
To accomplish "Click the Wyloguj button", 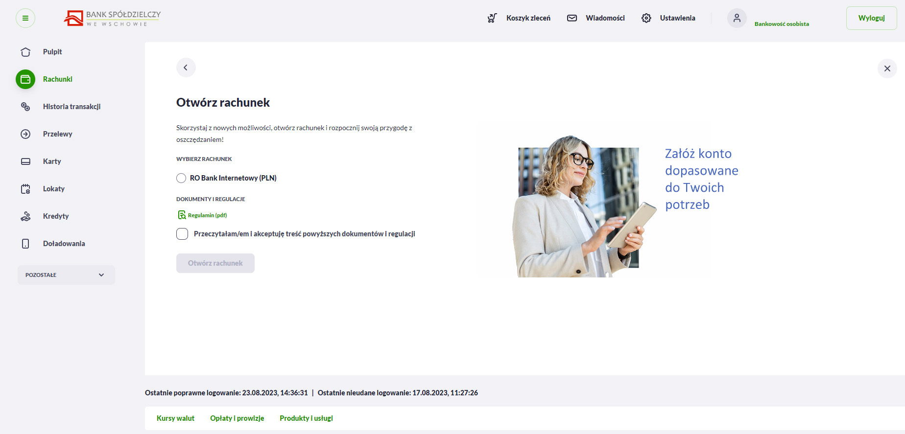I will (x=871, y=18).
